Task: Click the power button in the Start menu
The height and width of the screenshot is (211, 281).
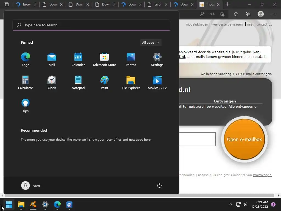Action: point(159,185)
